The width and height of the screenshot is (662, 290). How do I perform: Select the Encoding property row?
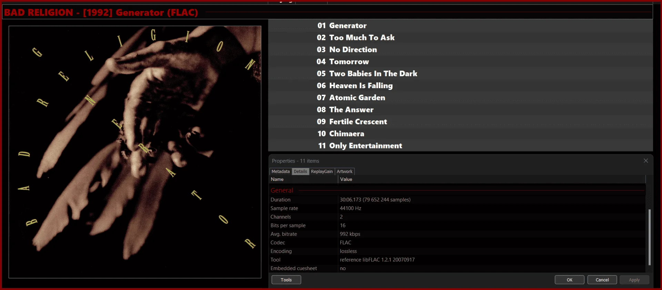pyautogui.click(x=457, y=251)
